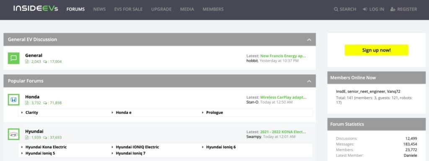
Task: Open online member Vanq72's profile
Action: point(394,92)
